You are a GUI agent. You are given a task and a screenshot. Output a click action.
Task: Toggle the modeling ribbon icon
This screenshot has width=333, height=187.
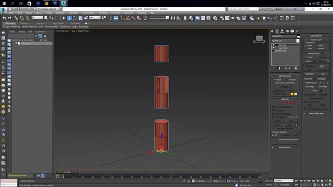click(x=197, y=18)
